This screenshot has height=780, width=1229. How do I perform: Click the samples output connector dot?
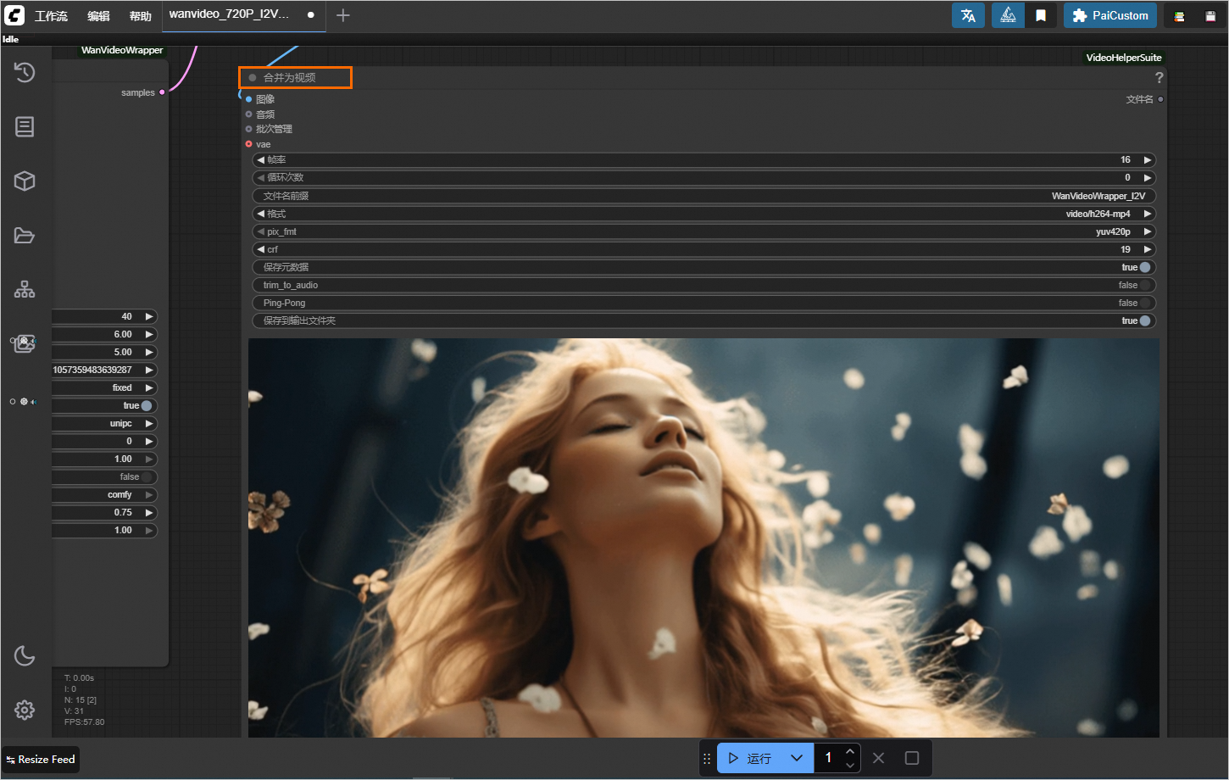(162, 92)
